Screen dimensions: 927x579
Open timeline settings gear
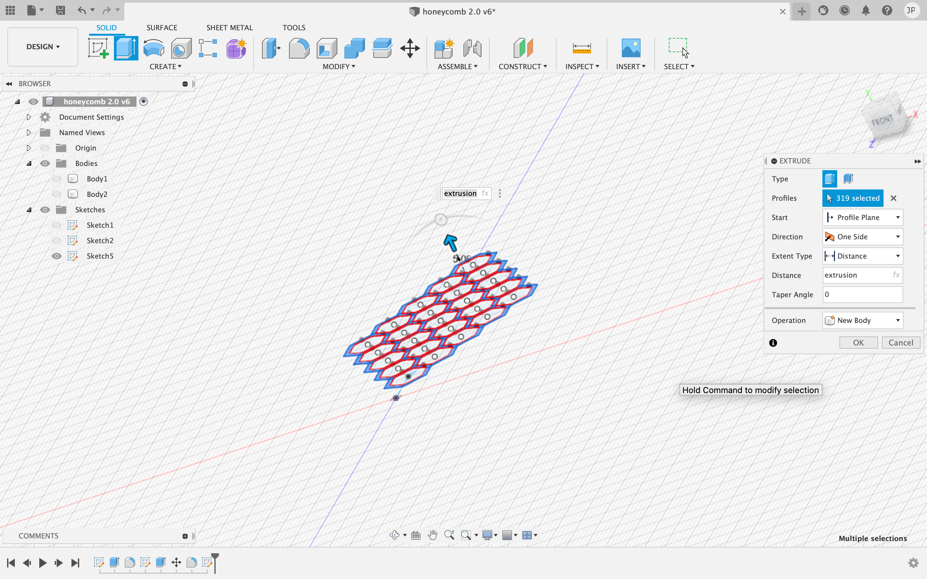913,563
